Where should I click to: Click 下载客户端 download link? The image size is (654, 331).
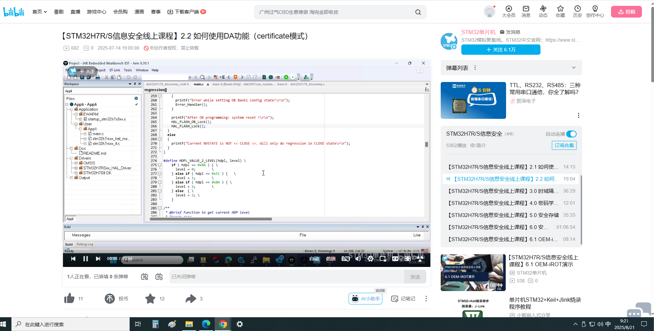tap(186, 12)
